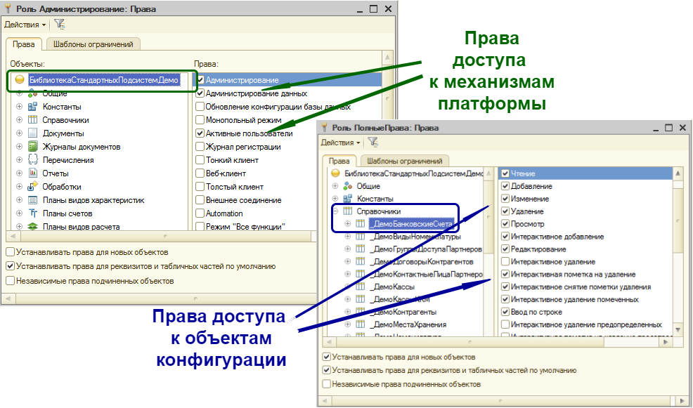
Task: Uncheck the Администрирование данных right
Action: coord(200,93)
